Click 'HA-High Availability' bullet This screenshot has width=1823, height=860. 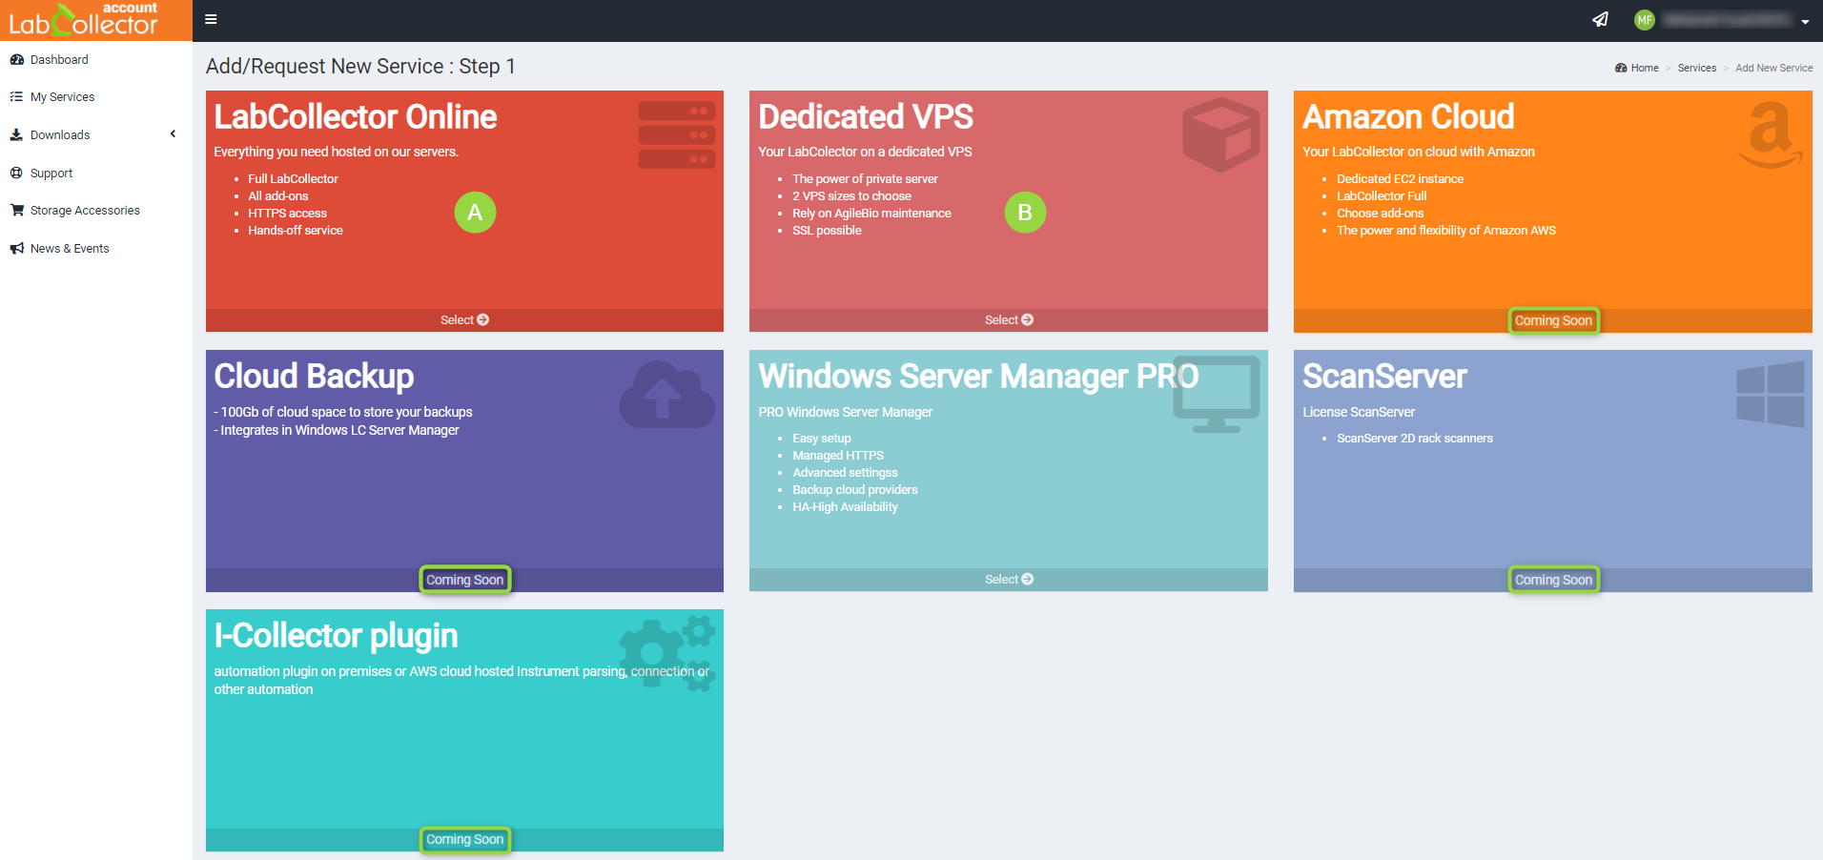point(845,507)
